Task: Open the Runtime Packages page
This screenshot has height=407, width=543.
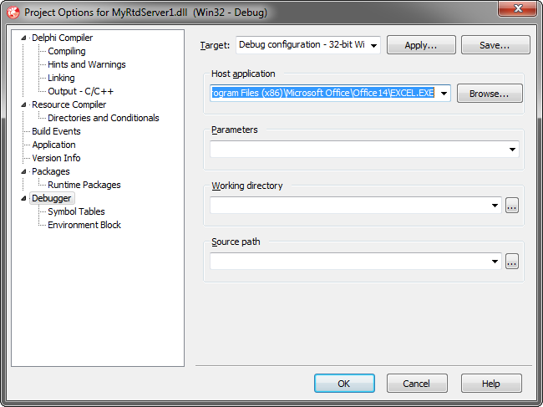Action: coord(84,185)
